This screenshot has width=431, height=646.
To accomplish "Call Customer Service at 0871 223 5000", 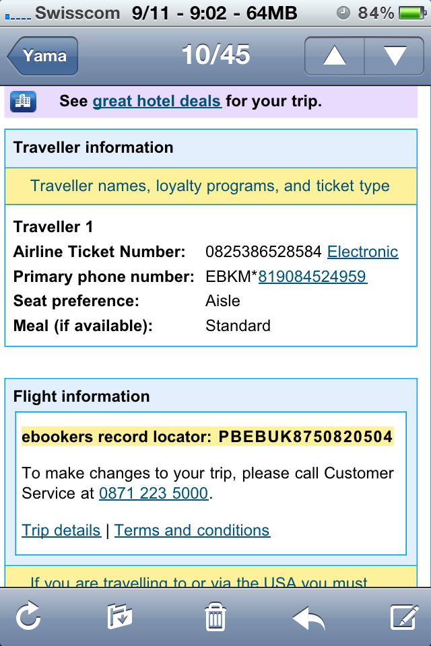I will point(154,493).
